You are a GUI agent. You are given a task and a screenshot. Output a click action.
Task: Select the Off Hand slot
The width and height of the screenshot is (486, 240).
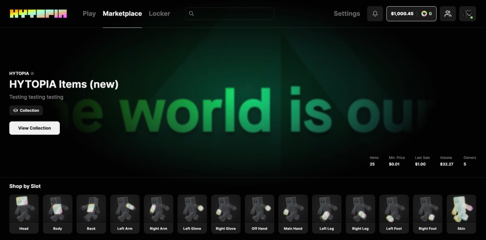[260, 214]
